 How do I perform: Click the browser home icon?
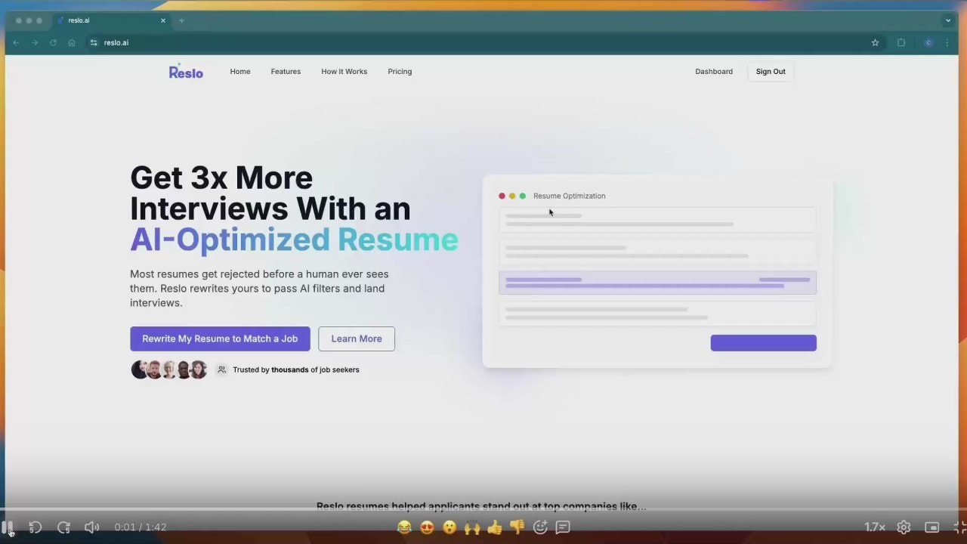[x=72, y=43]
